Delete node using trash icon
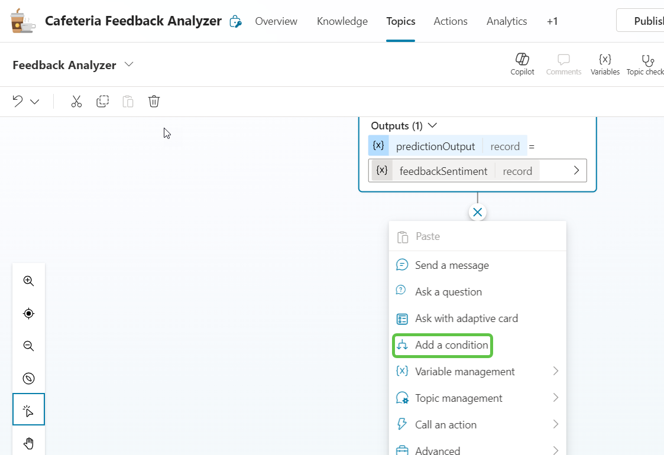This screenshot has width=664, height=455. click(x=154, y=102)
